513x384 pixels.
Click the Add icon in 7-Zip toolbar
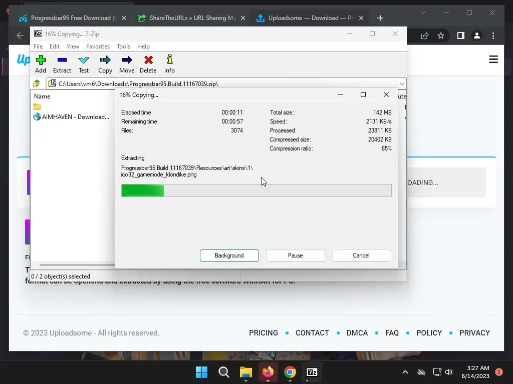[x=41, y=64]
